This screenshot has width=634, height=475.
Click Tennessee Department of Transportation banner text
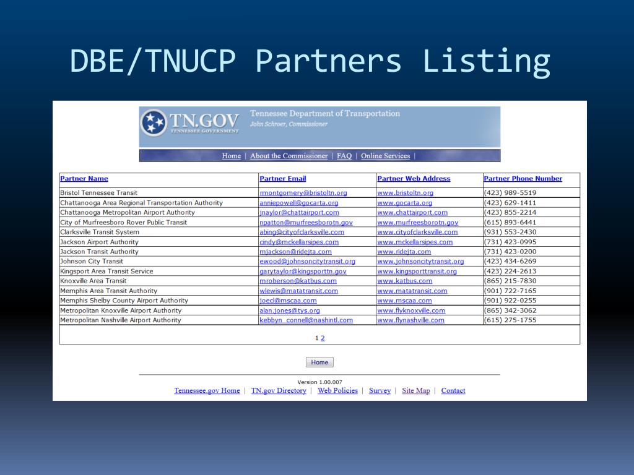[324, 114]
